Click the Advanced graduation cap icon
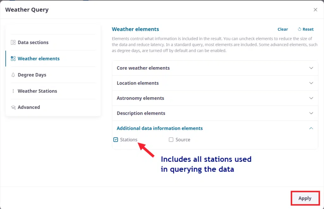324x209 pixels. tap(13, 107)
